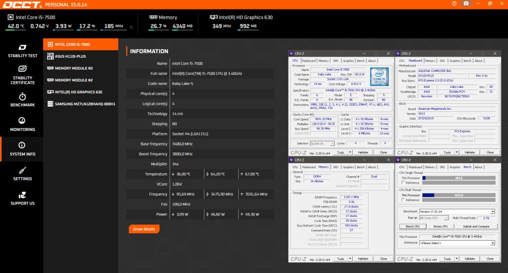Click the DRAM Frequency 1197.1 MHz value
Image resolution: width=508 pixels, height=273 pixels.
pyautogui.click(x=351, y=197)
